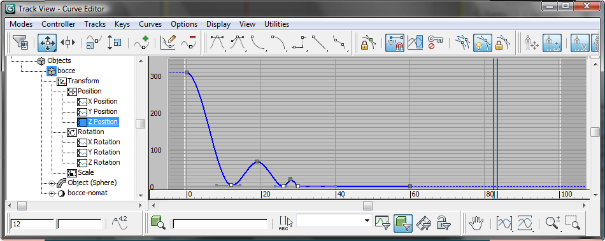The height and width of the screenshot is (241, 605).
Task: Set tangents to Linear
Action: [319, 43]
